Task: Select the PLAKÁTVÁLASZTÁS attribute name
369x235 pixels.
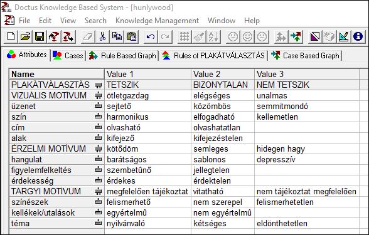Action: pos(50,85)
